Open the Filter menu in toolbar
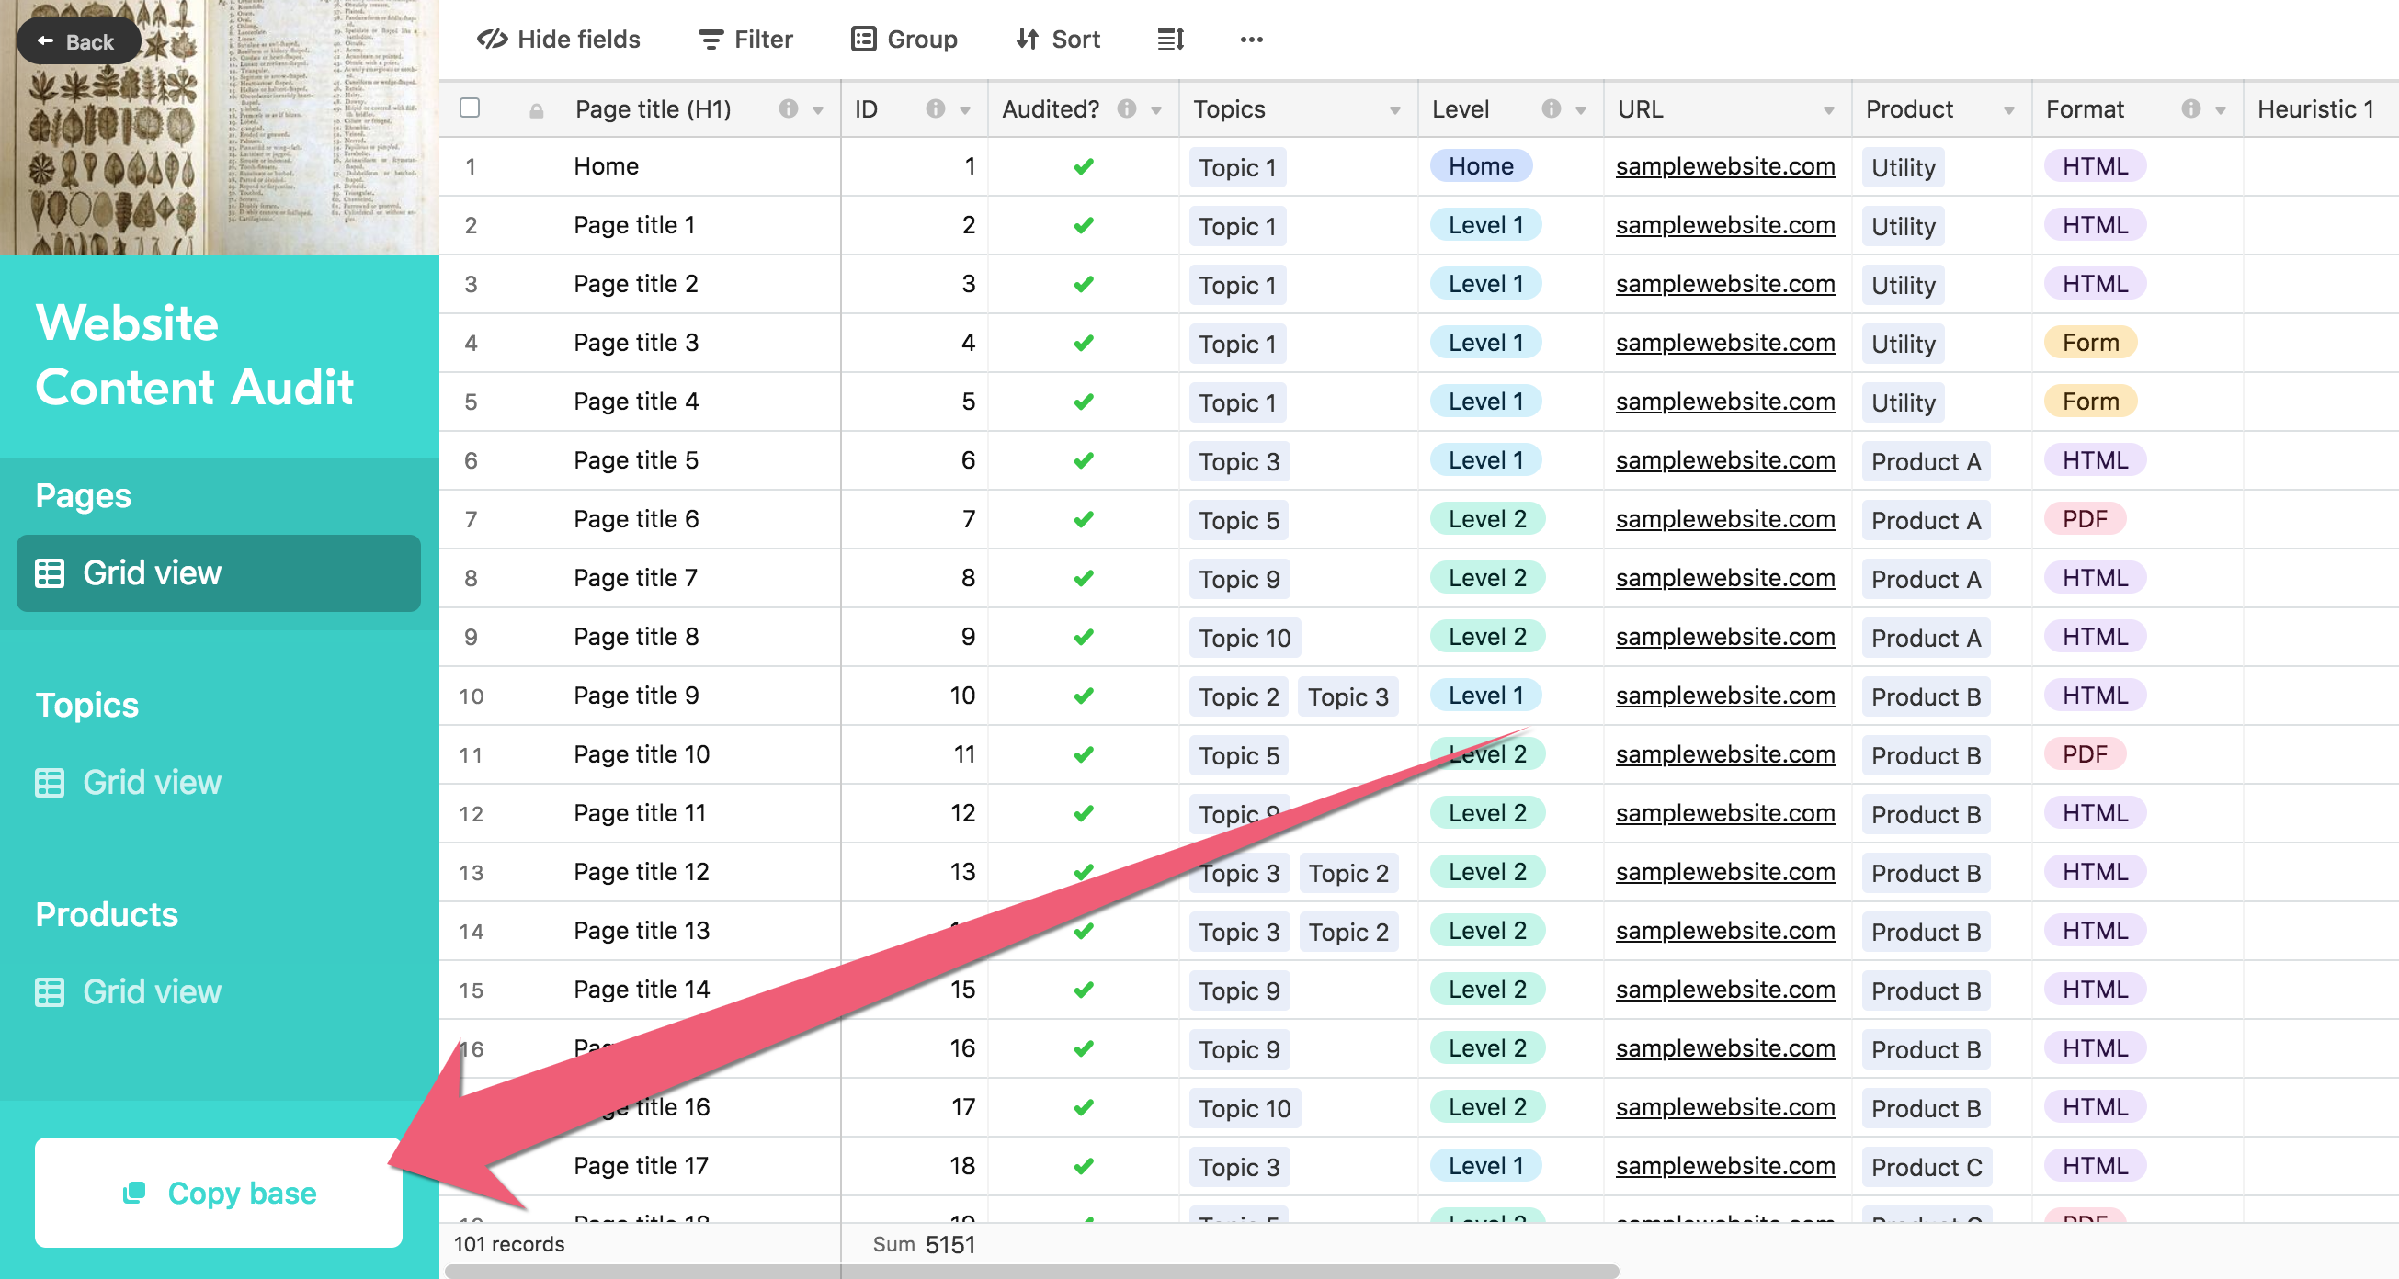Screen dimensions: 2399x1279 click(x=746, y=40)
